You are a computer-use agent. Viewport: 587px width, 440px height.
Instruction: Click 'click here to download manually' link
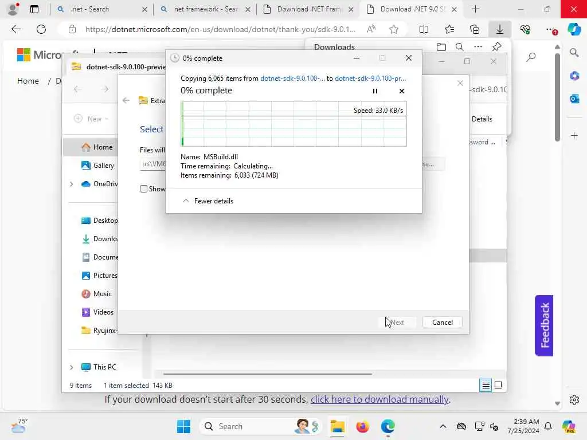379,399
